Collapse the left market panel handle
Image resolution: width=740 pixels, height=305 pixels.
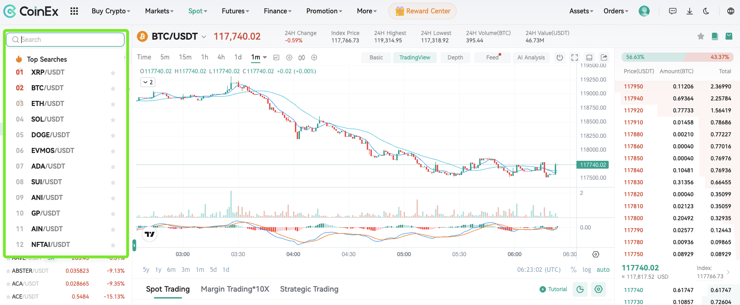(134, 245)
